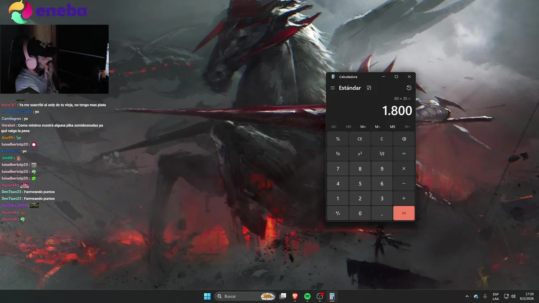Image resolution: width=539 pixels, height=303 pixels.
Task: Click digit 3 on the calculator
Action: 382,198
